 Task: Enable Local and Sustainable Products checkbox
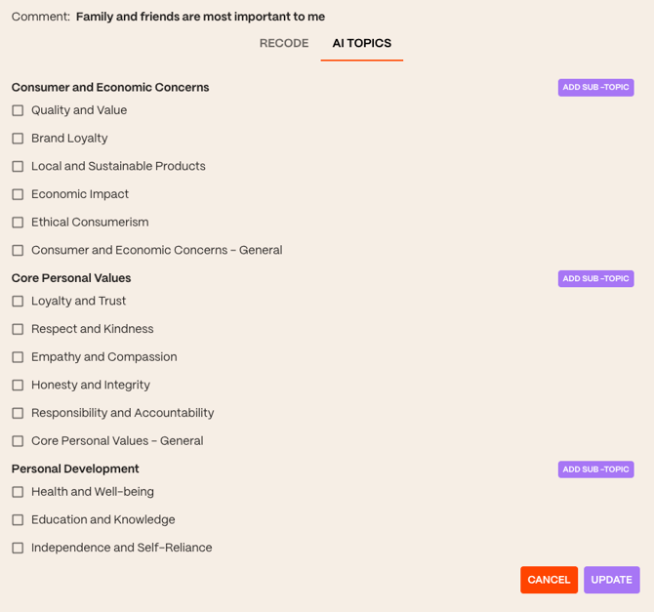18,167
